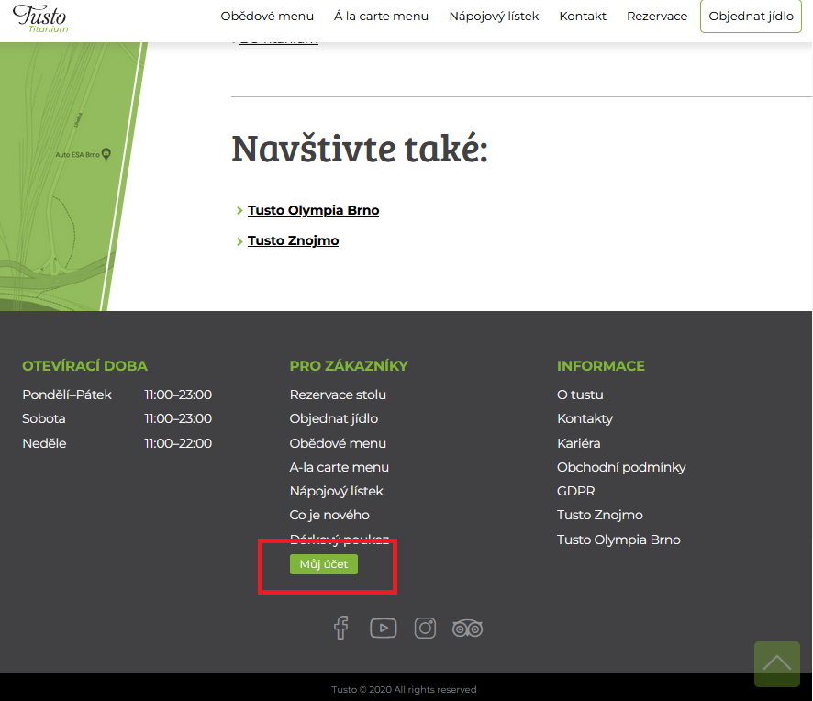Click the Pro zákazníky heading
The height and width of the screenshot is (701, 813).
(x=349, y=366)
